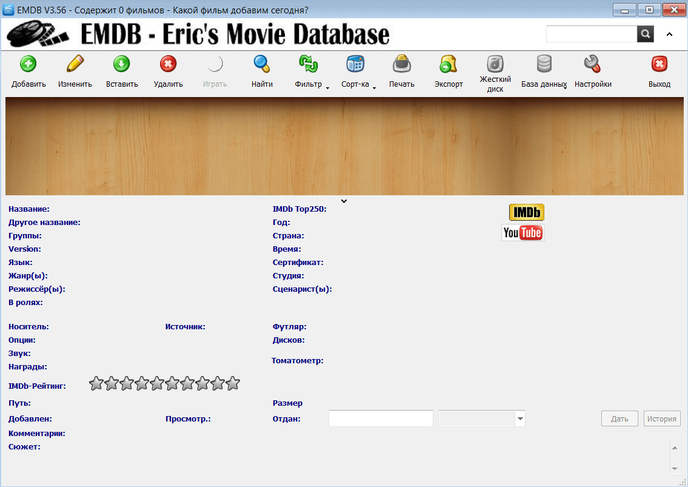
Task: Click the plot scrollbar down arrow
Action: coord(675,469)
